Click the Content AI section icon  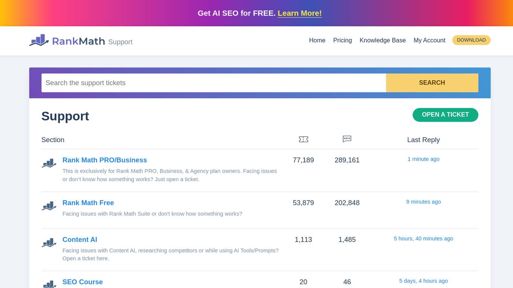[49, 243]
